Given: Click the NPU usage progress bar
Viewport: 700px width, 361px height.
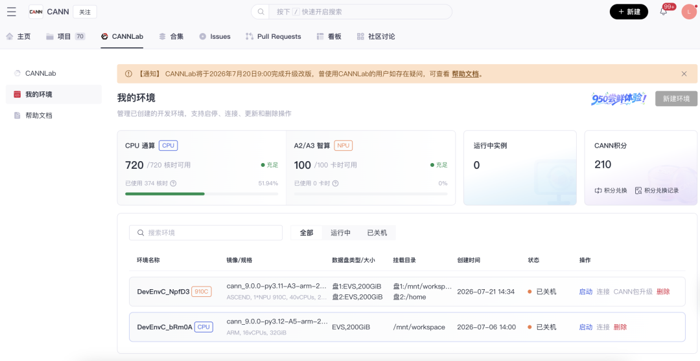Looking at the screenshot, I should [x=371, y=194].
